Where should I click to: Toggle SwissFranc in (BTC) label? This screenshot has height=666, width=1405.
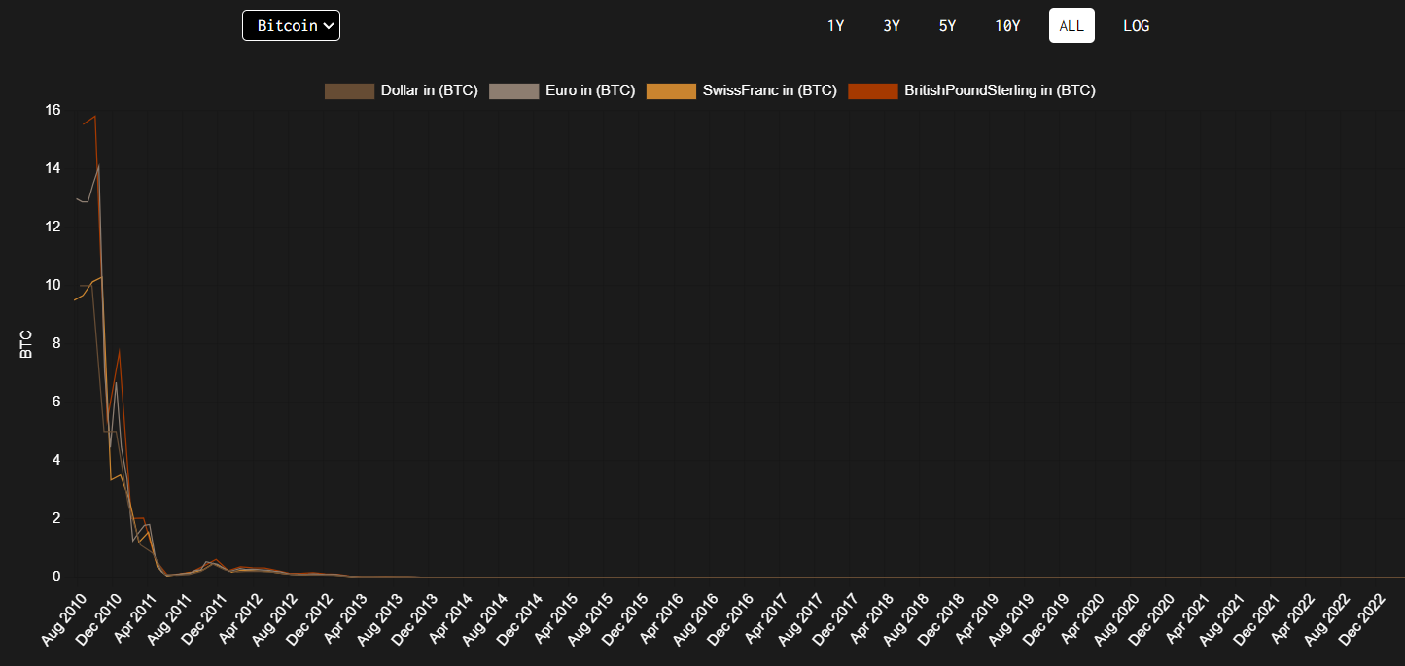pyautogui.click(x=769, y=90)
